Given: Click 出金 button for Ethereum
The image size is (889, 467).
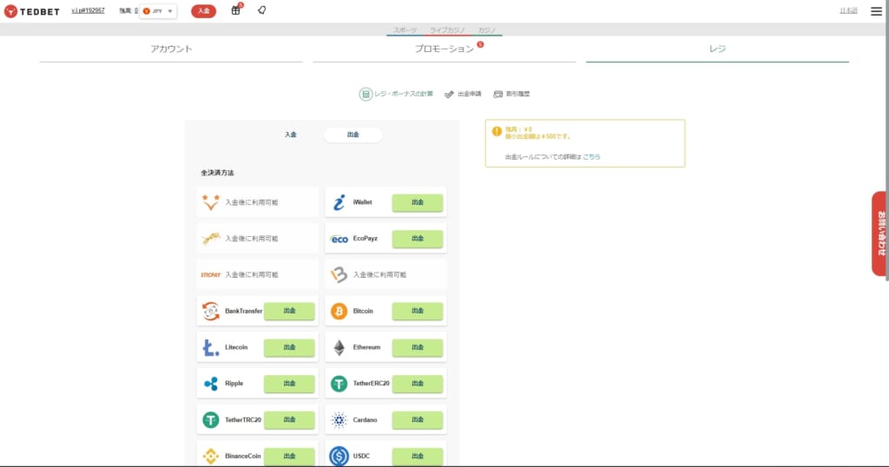Looking at the screenshot, I should click(418, 347).
